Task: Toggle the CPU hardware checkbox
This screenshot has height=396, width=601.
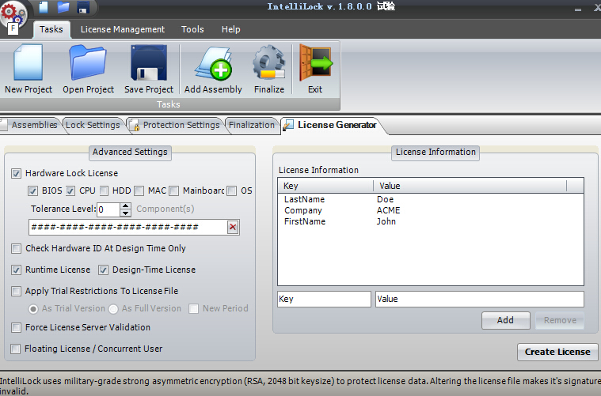Action: tap(70, 190)
